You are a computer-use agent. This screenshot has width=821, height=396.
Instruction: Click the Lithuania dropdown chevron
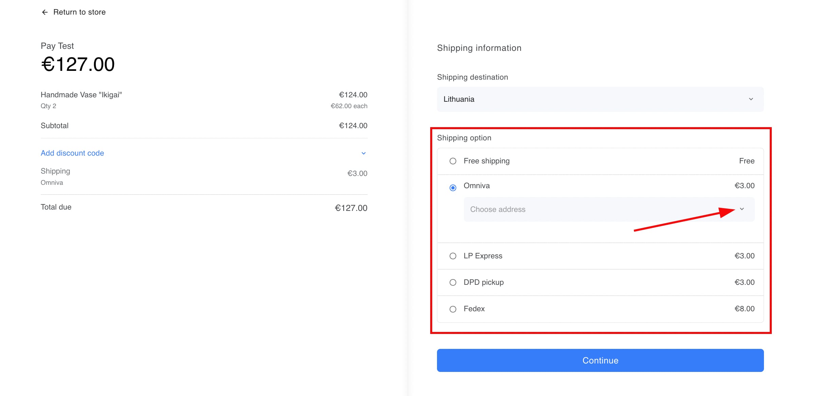751,99
